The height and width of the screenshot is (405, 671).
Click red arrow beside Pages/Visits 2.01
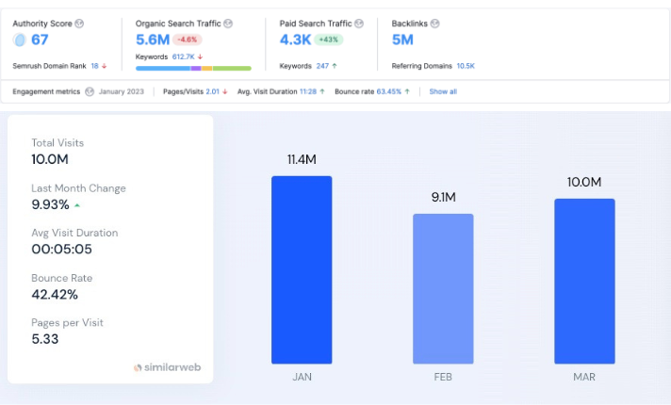click(224, 91)
